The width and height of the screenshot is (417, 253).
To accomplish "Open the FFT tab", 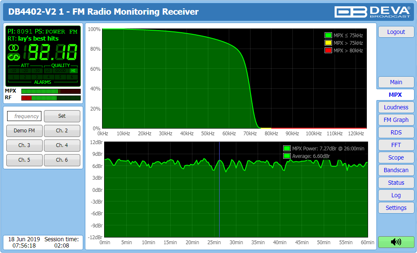I will [396, 145].
